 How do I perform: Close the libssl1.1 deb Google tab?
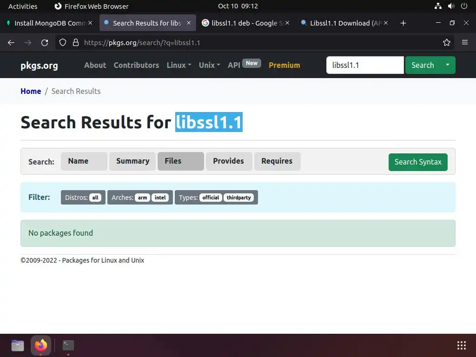click(287, 23)
